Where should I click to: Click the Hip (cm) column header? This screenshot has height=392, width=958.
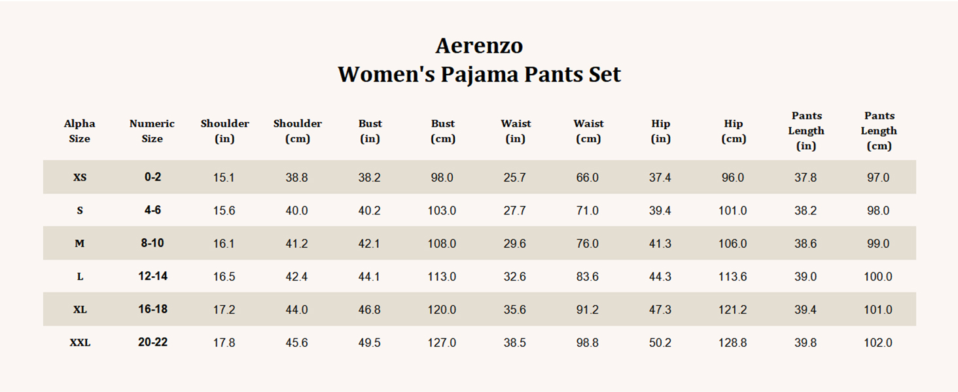pos(734,131)
